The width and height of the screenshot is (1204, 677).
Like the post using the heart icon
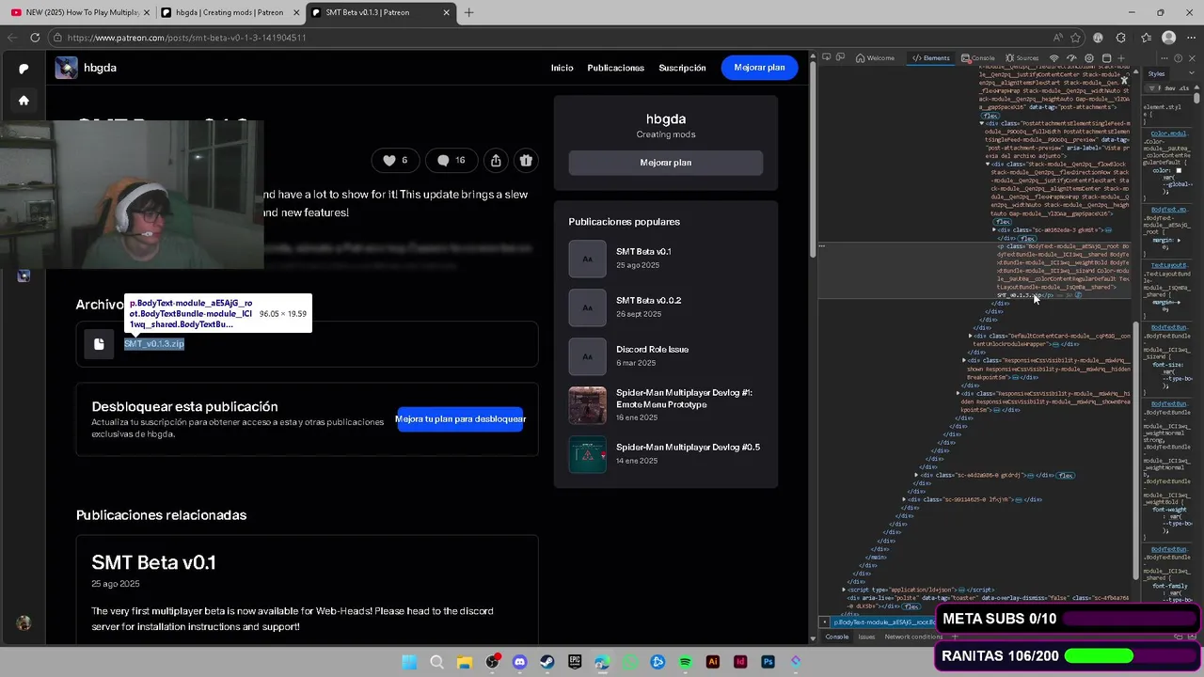pyautogui.click(x=388, y=160)
